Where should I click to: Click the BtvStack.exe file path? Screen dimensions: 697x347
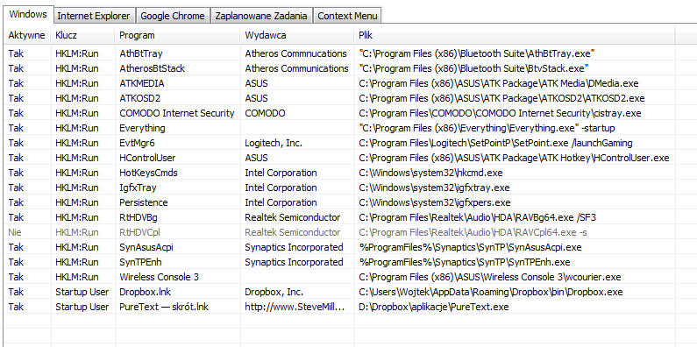point(473,68)
